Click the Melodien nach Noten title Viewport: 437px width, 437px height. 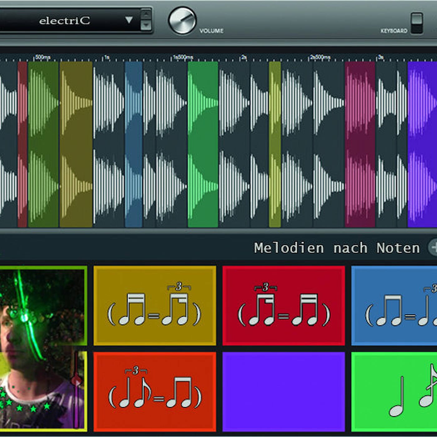(337, 248)
